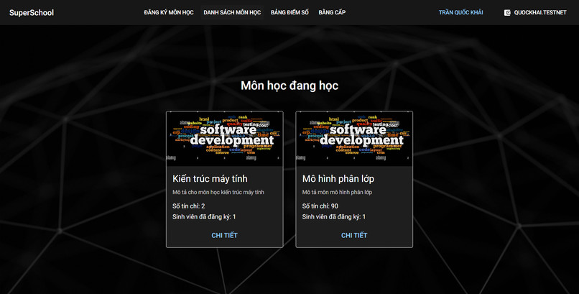Select the Mô hình phân lớp course title
The width and height of the screenshot is (579, 294).
click(x=338, y=179)
